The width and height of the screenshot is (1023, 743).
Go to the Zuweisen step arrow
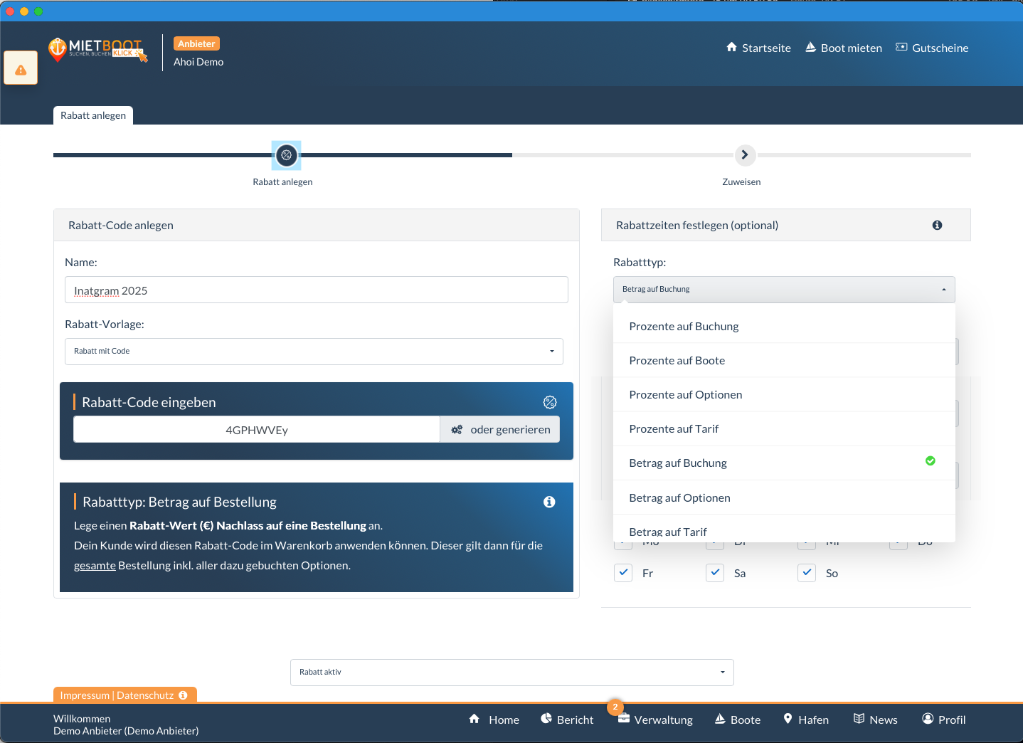coord(744,155)
